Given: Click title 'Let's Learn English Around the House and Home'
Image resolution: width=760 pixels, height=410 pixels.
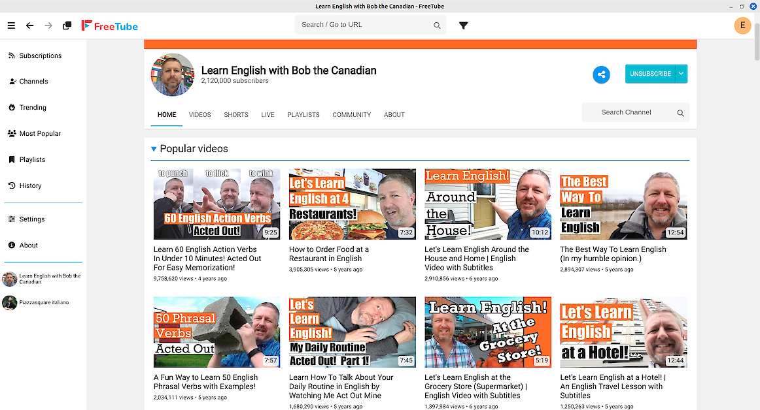Looking at the screenshot, I should 477,259.
